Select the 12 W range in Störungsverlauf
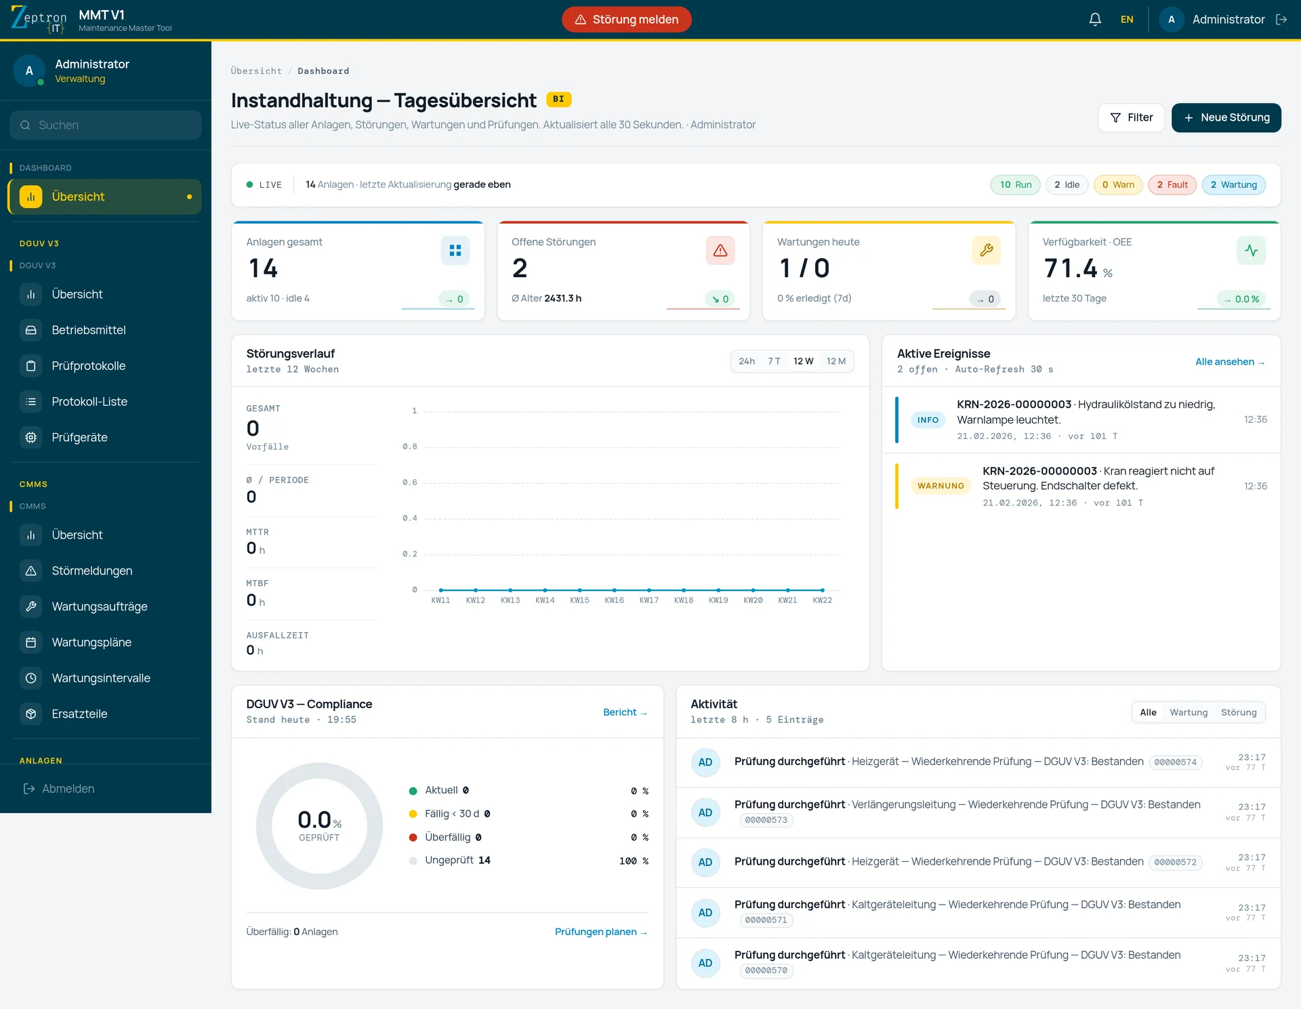Image resolution: width=1301 pixels, height=1009 pixels. pos(804,361)
